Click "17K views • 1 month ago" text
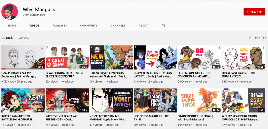Viewport: 268px width, 129px height. tap(105, 125)
